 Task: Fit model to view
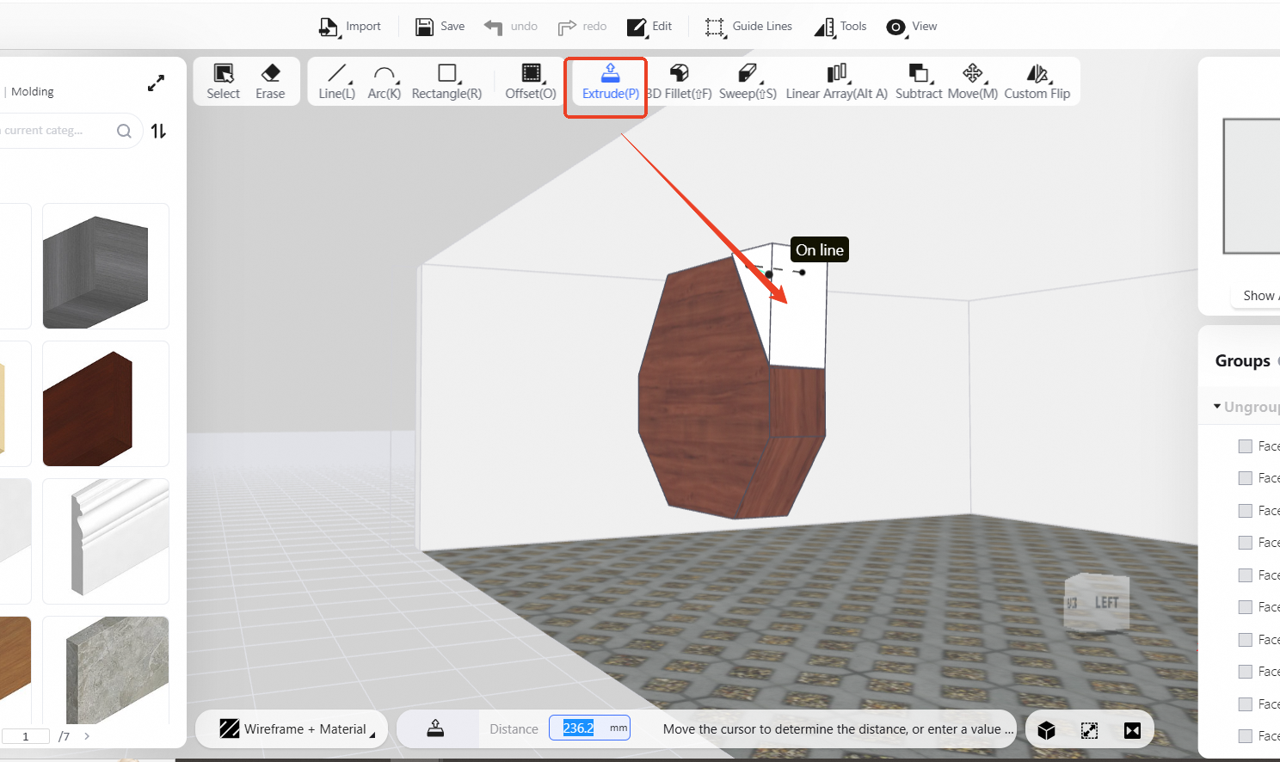click(1089, 730)
